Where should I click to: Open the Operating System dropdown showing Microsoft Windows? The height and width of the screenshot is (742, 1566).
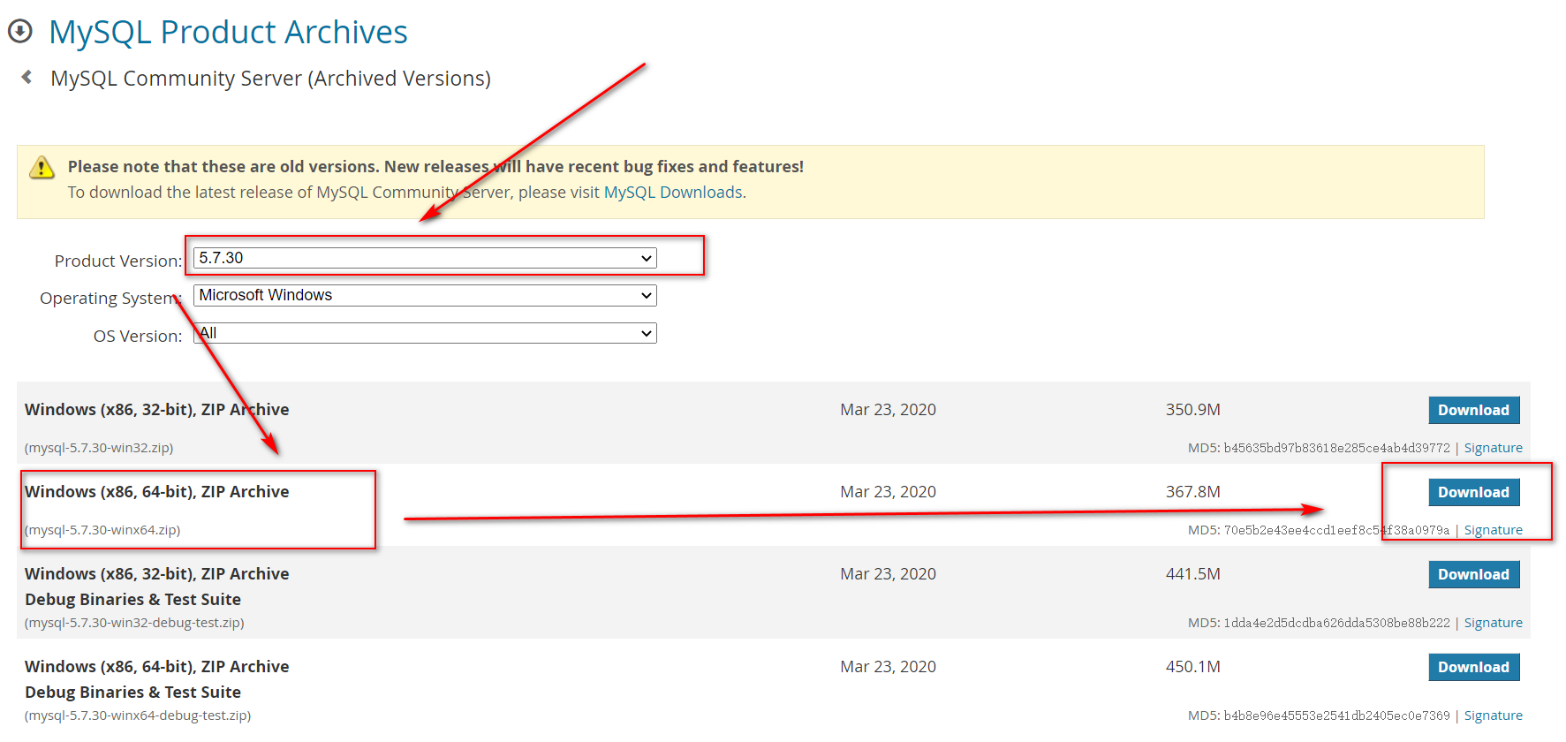[425, 295]
